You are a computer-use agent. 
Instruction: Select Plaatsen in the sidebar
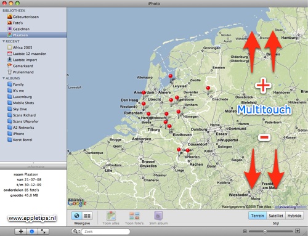33,35
